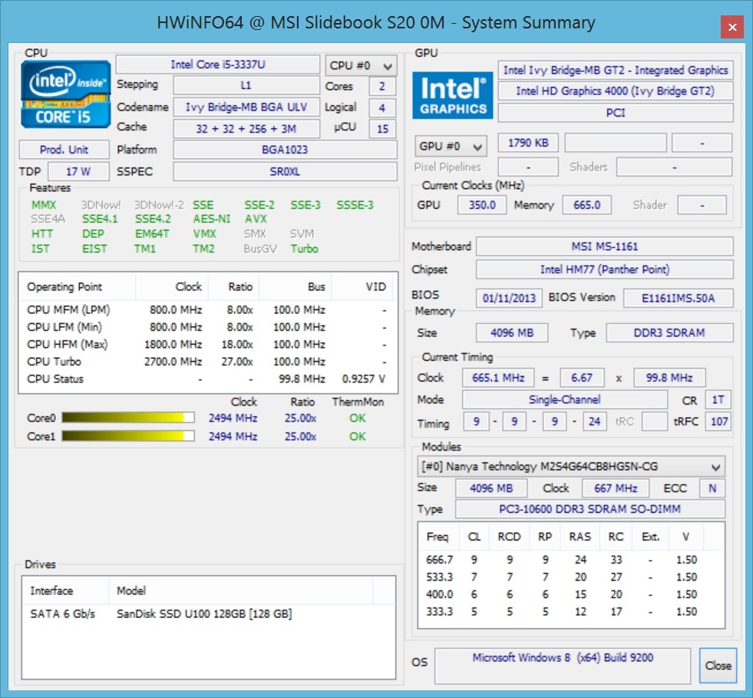The height and width of the screenshot is (698, 753).
Task: Click the AES-NI feature label
Action: point(212,219)
